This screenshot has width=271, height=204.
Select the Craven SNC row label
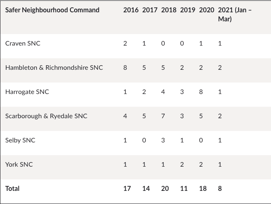click(23, 44)
